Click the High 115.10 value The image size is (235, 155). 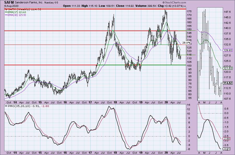click(x=90, y=6)
